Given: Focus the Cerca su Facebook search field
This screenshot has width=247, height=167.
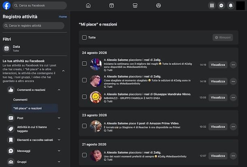Looking at the screenshot, I should [39, 6].
